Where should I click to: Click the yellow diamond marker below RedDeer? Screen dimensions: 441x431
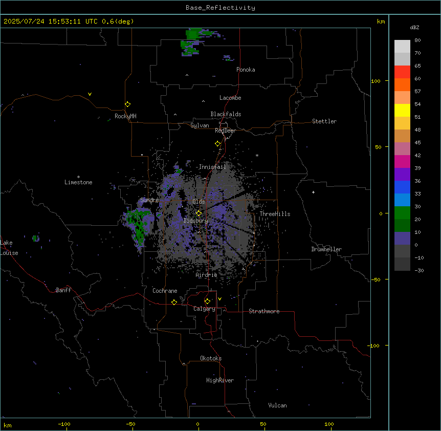(x=217, y=144)
